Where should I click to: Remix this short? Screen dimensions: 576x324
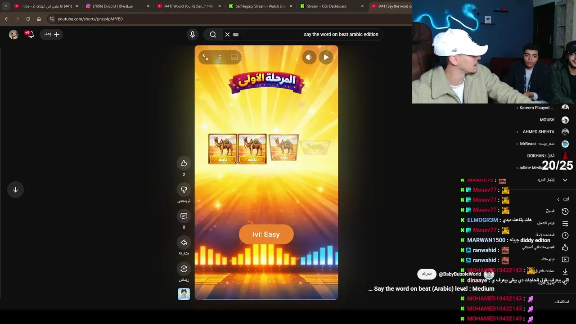coord(184,269)
